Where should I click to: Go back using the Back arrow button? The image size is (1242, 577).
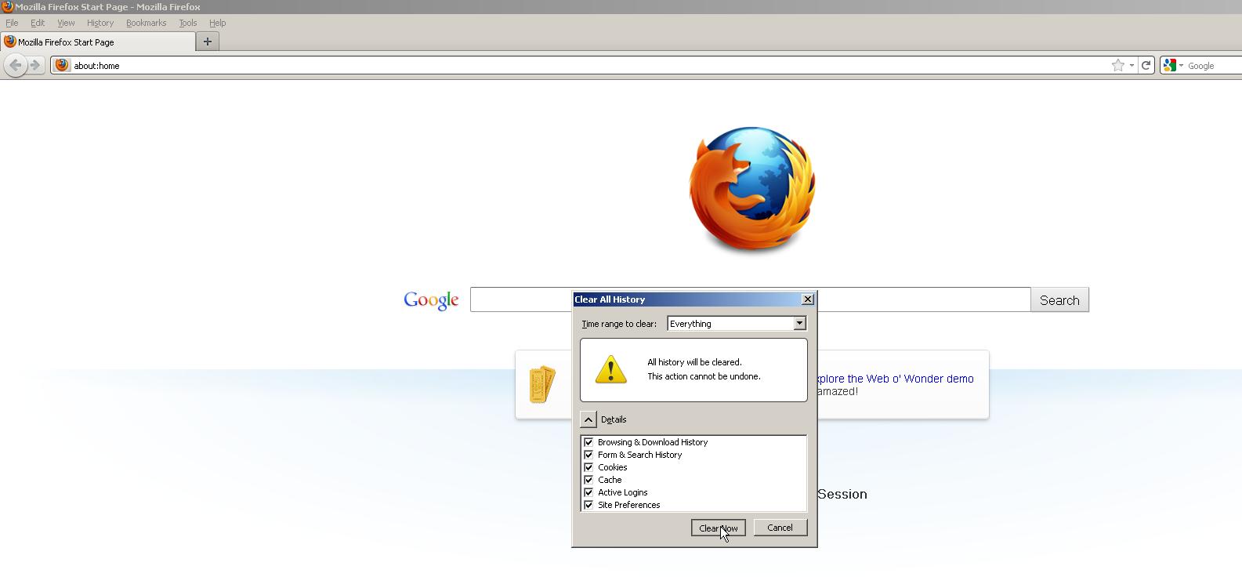[x=15, y=65]
